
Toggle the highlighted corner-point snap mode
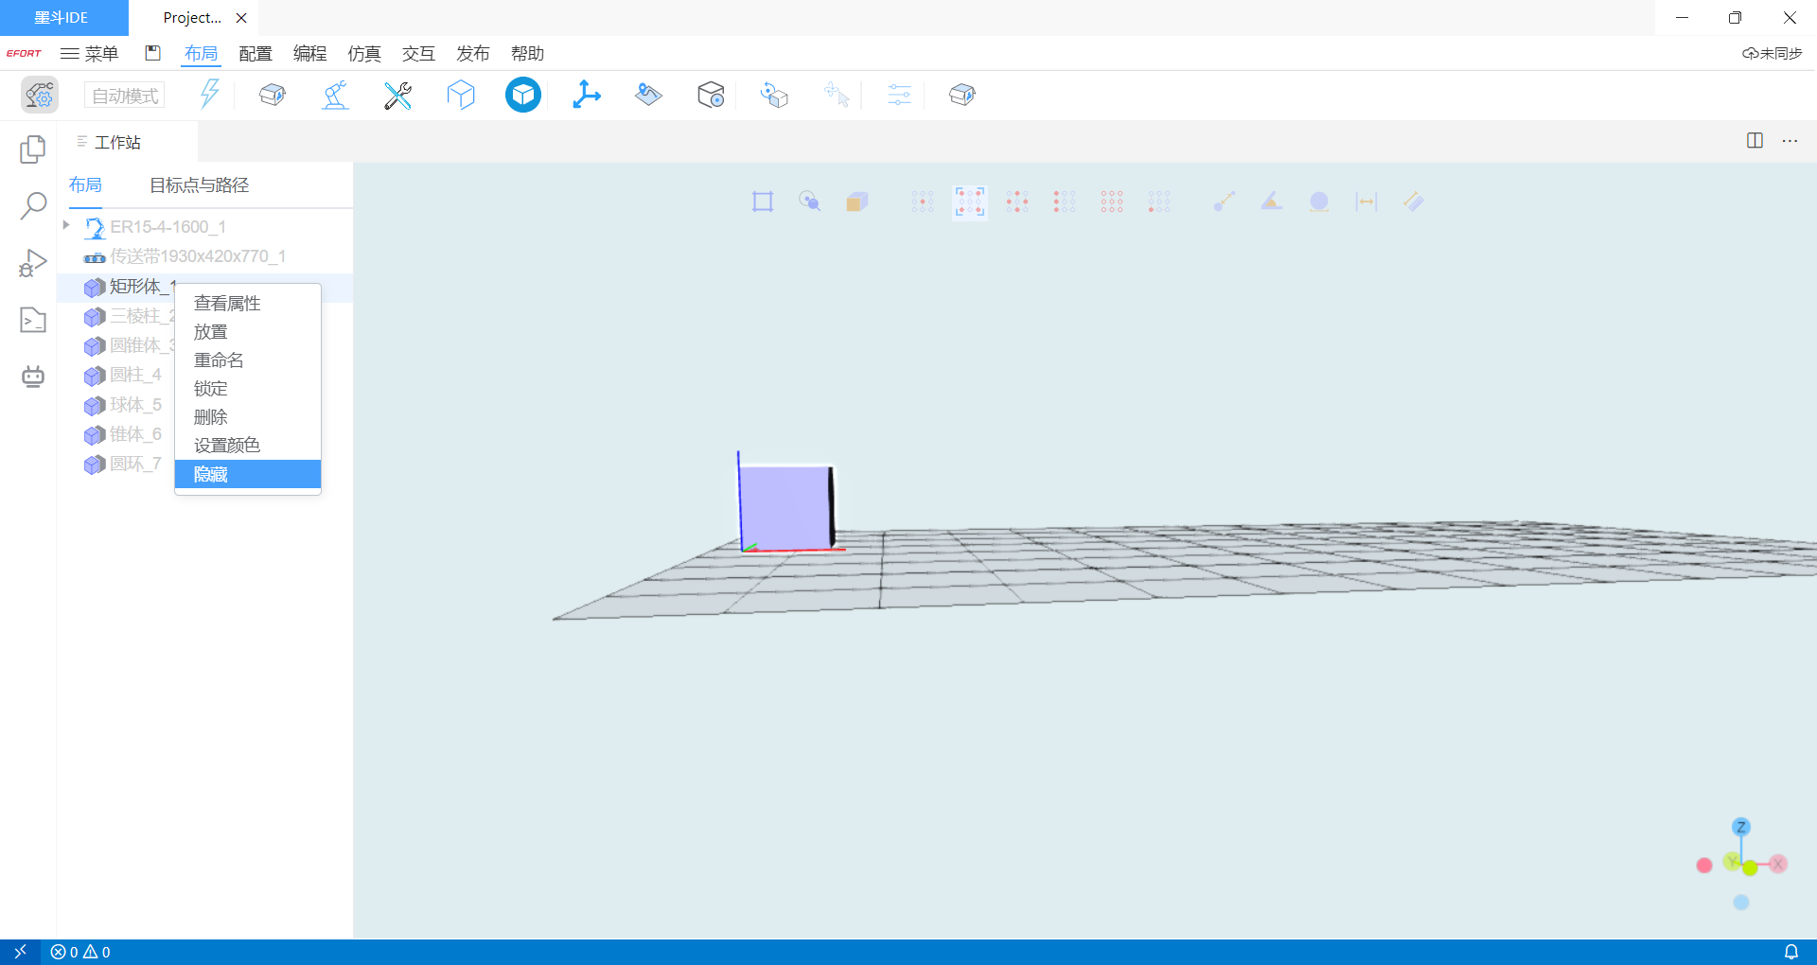tap(969, 202)
